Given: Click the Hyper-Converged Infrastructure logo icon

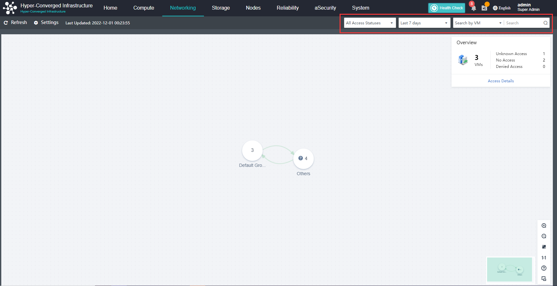Looking at the screenshot, I should click(x=10, y=8).
